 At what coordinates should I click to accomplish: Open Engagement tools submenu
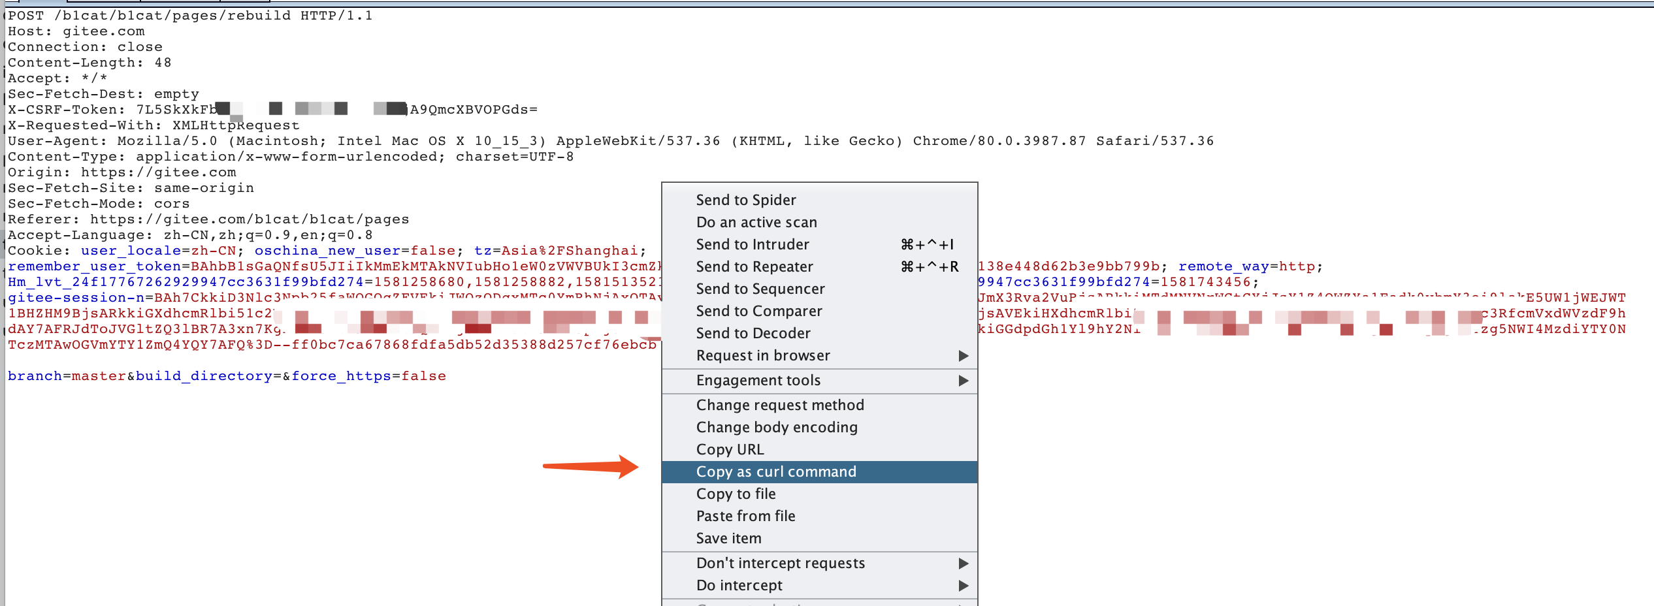819,380
